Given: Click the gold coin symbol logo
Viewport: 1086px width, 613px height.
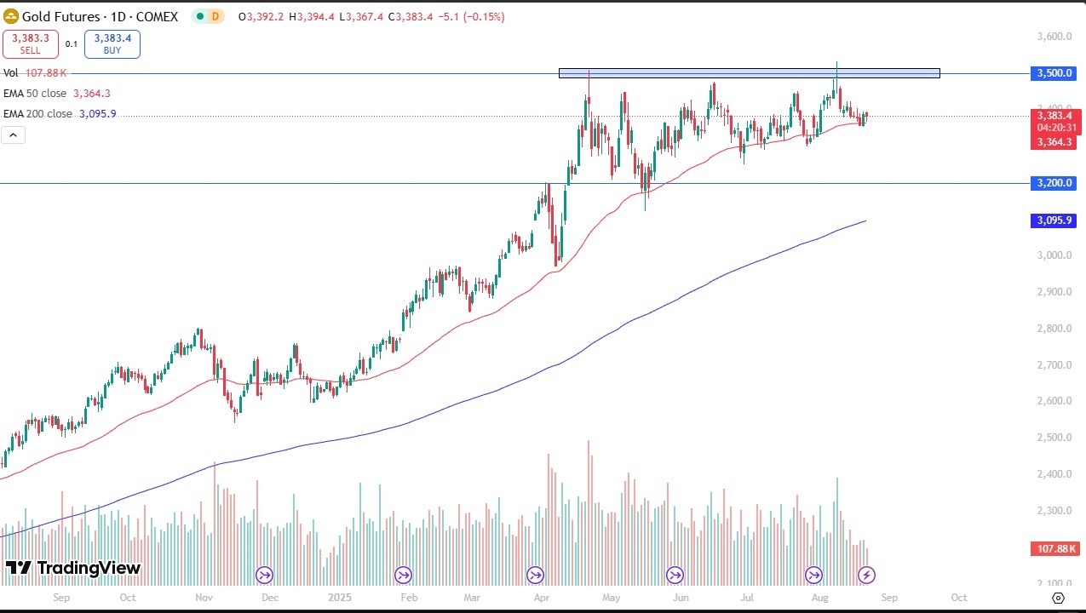Looking at the screenshot, I should (11, 15).
